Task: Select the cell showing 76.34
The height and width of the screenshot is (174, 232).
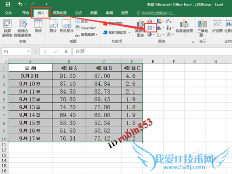Action: click(x=69, y=138)
